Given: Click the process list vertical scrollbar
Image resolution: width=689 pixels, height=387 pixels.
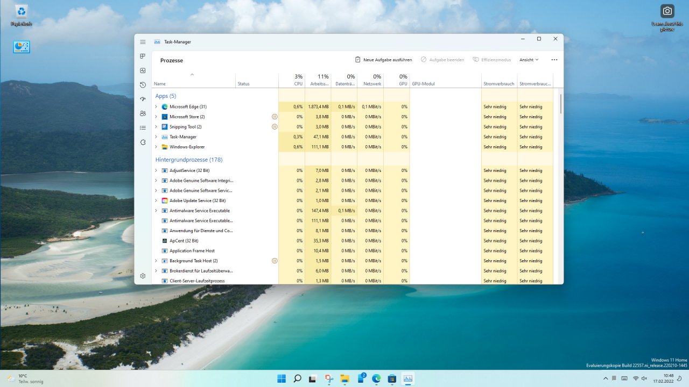Looking at the screenshot, I should click(560, 103).
